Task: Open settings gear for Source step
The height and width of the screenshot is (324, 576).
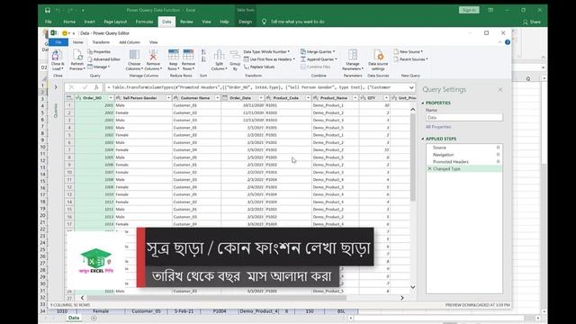Action: point(498,148)
